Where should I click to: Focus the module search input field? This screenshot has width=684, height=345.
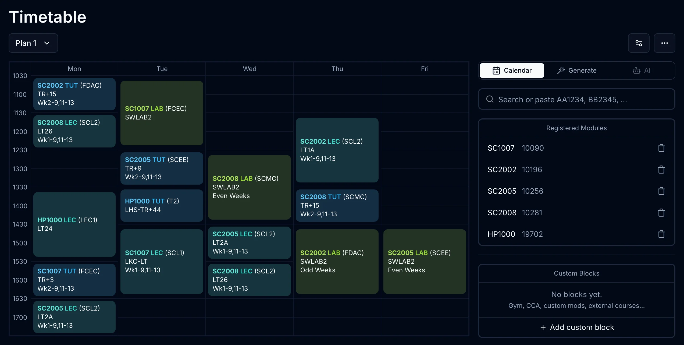pos(577,99)
